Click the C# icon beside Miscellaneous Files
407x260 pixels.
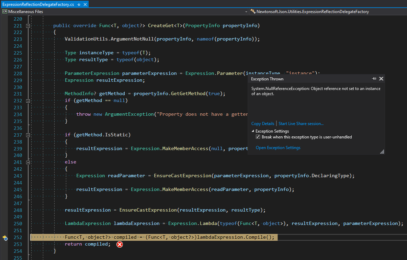point(4,11)
